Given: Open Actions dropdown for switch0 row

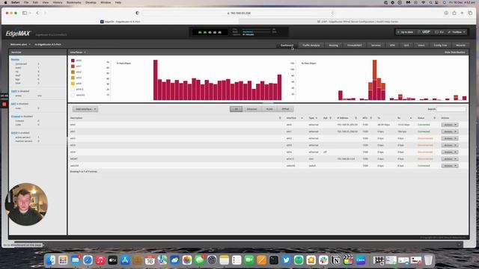Looking at the screenshot, I should click(450, 166).
